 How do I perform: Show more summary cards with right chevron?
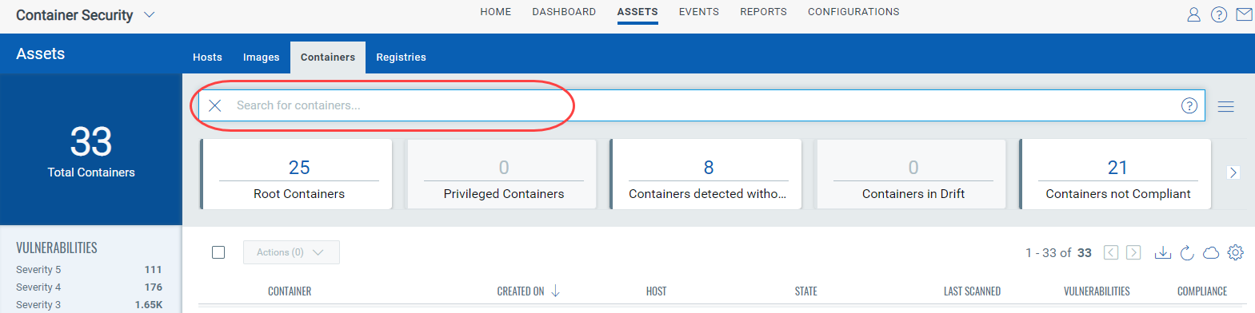click(x=1233, y=172)
